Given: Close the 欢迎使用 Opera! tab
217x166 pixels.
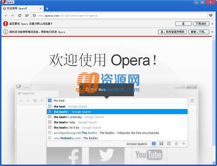Looking at the screenshot, I should (41, 8).
